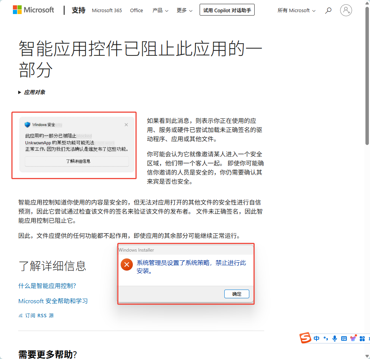370x359 pixels.
Task: Click the account sign-in avatar icon
Action: 346,10
